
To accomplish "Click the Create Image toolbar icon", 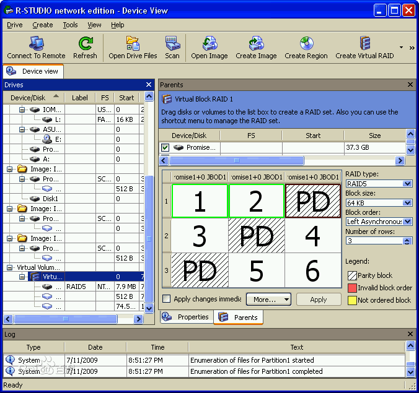I will [256, 44].
